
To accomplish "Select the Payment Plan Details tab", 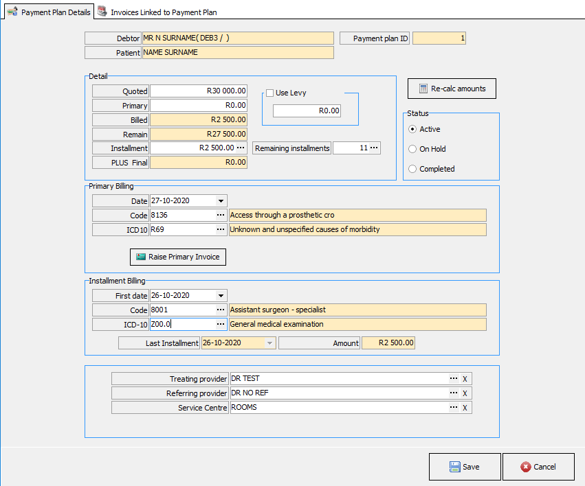I will coord(48,12).
